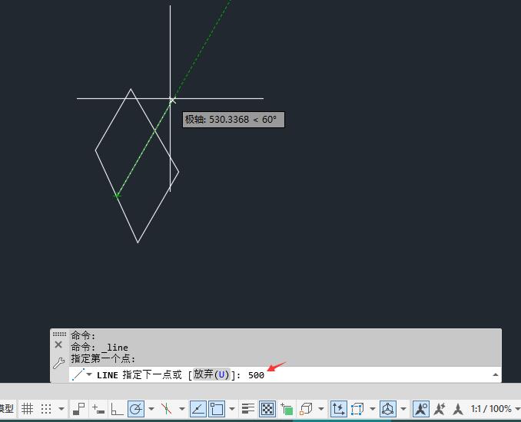Open polar tracking angle dropdown
Image resolution: width=521 pixels, height=422 pixels.
(151, 409)
